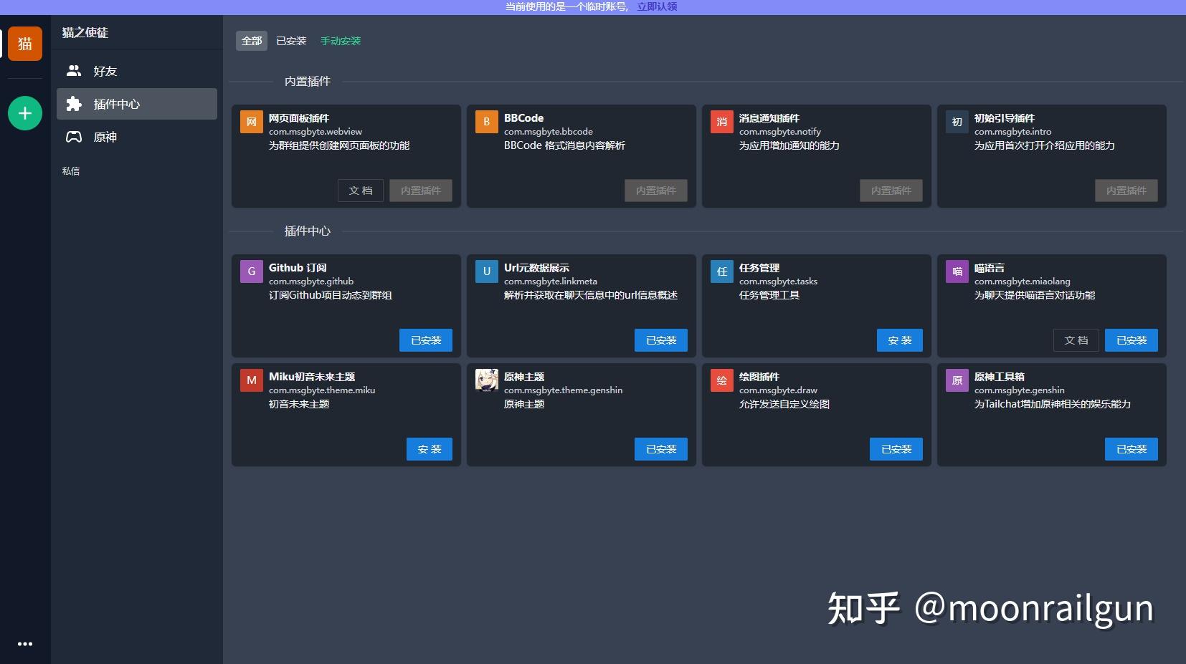
Task: Click 已安装 button on 绘图插件
Action: point(896,449)
